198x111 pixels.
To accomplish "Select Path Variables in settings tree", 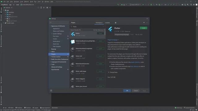I will tap(57, 47).
